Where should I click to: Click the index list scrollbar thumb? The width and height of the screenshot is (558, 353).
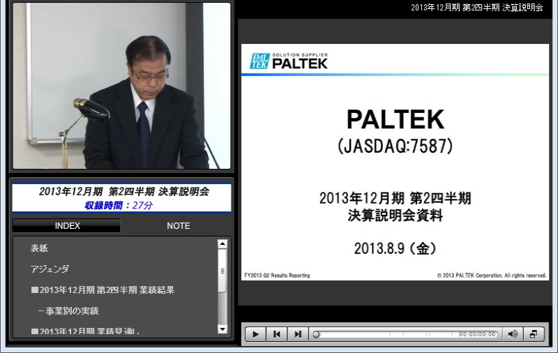(x=223, y=271)
